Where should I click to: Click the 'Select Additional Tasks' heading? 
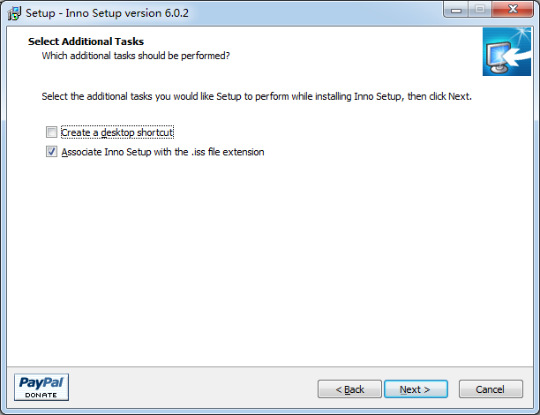(x=86, y=41)
